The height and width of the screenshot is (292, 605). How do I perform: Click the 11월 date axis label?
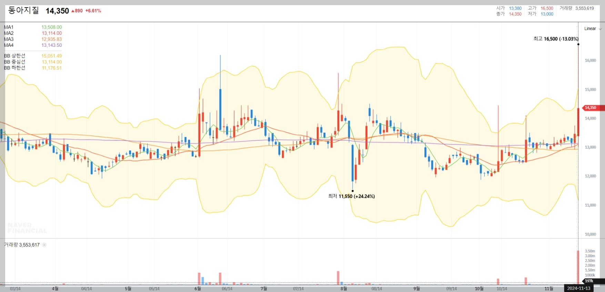549,289
